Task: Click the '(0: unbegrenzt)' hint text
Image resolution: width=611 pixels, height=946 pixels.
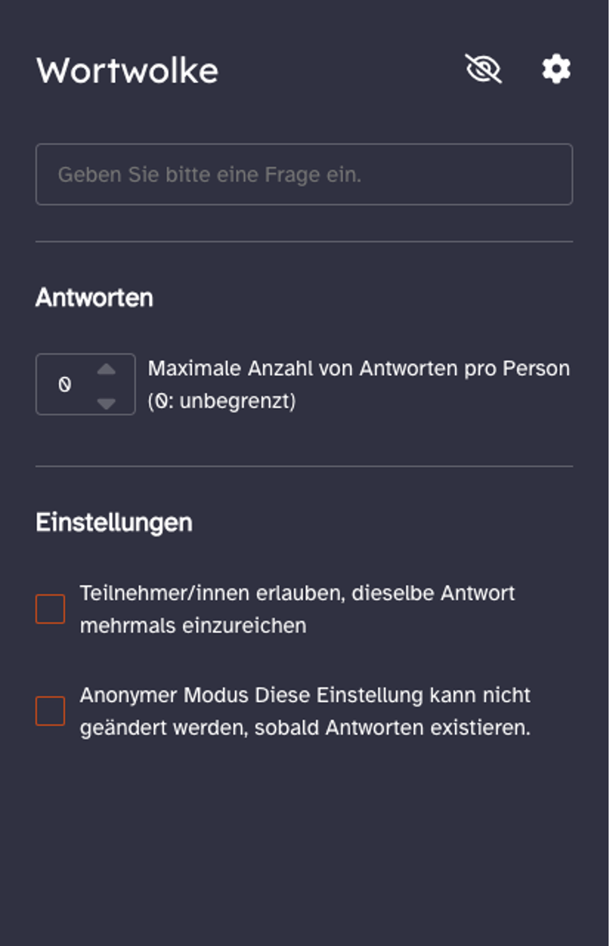Action: point(222,401)
